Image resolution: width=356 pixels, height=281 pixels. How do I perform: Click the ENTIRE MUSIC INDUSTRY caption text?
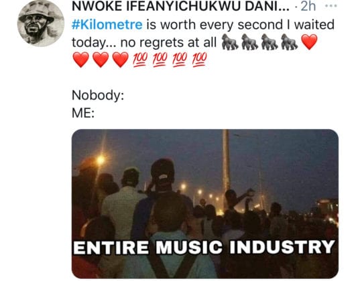(x=204, y=247)
